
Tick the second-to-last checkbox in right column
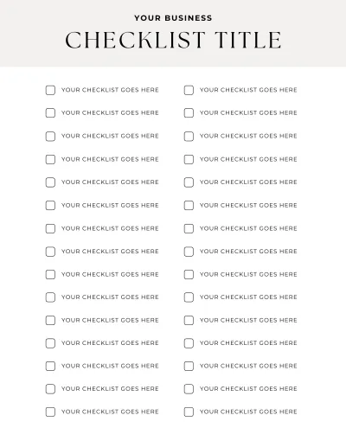point(189,389)
